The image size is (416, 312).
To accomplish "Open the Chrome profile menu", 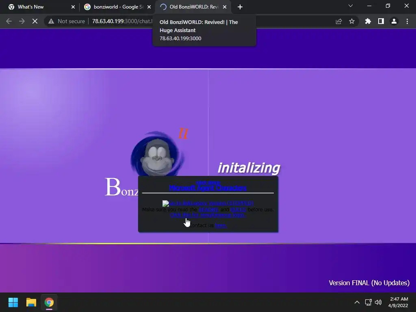I will click(394, 21).
